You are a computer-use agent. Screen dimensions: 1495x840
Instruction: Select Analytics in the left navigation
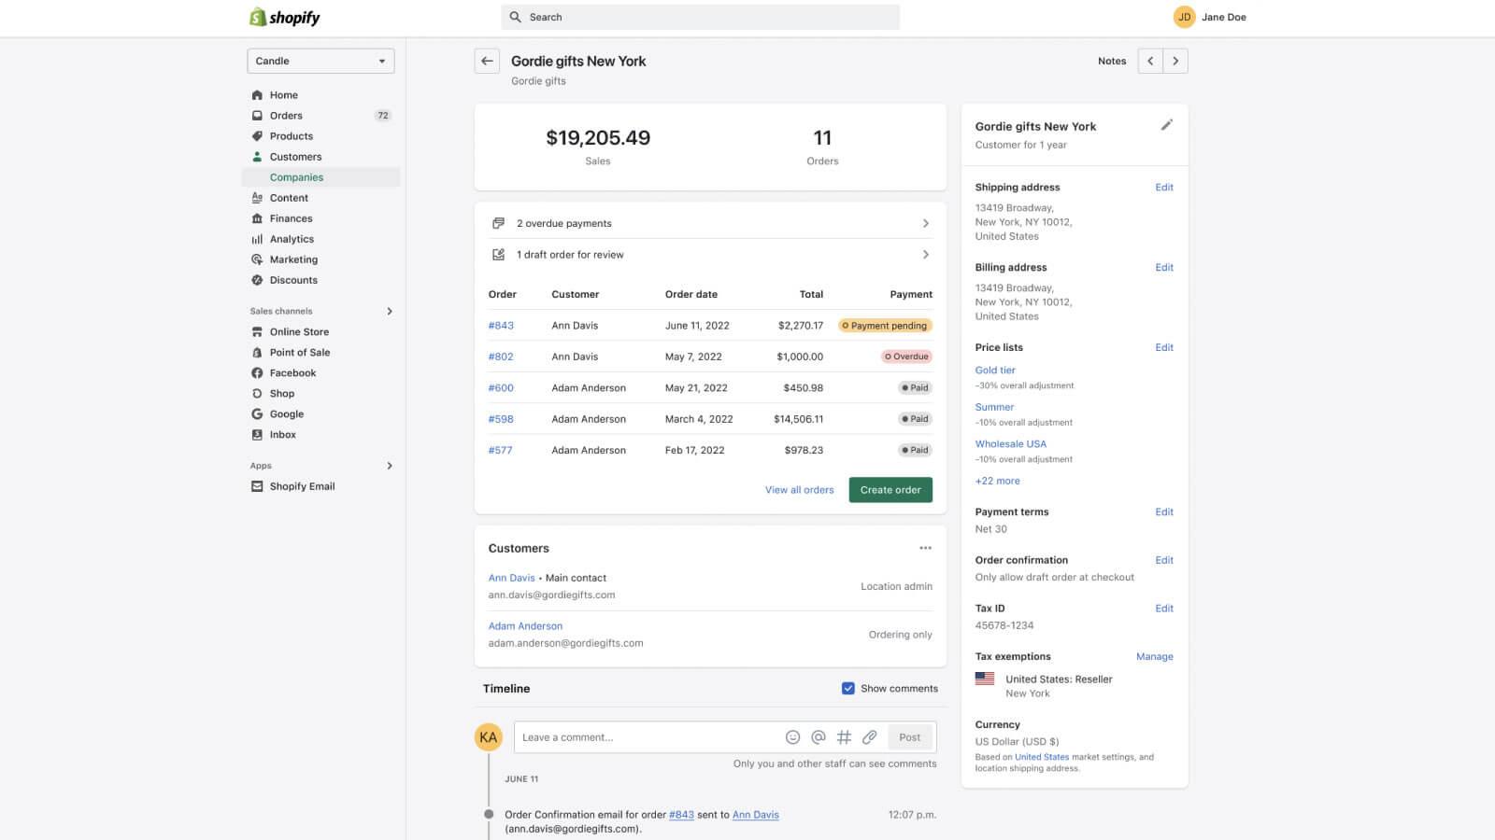tap(292, 239)
